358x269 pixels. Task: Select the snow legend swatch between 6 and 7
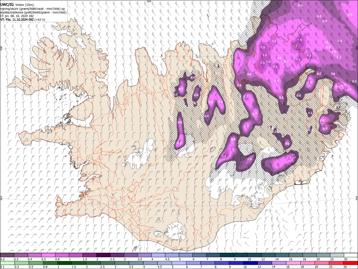pyautogui.click(x=199, y=255)
